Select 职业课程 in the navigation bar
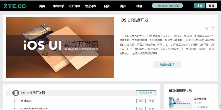This screenshot has height=110, width=221. point(91,6)
